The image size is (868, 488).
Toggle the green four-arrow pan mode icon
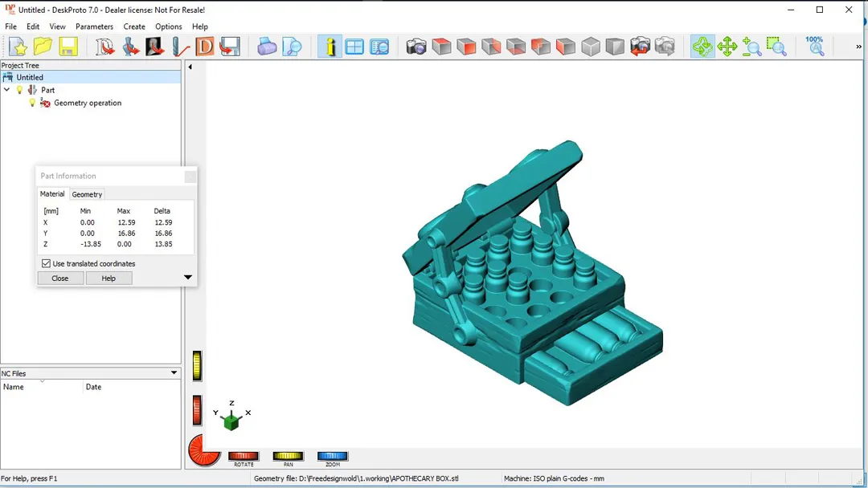pos(727,47)
